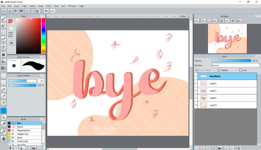The image size is (261, 150).
Task: Add a layer folder in Layer panel
Action: pyautogui.click(x=219, y=148)
